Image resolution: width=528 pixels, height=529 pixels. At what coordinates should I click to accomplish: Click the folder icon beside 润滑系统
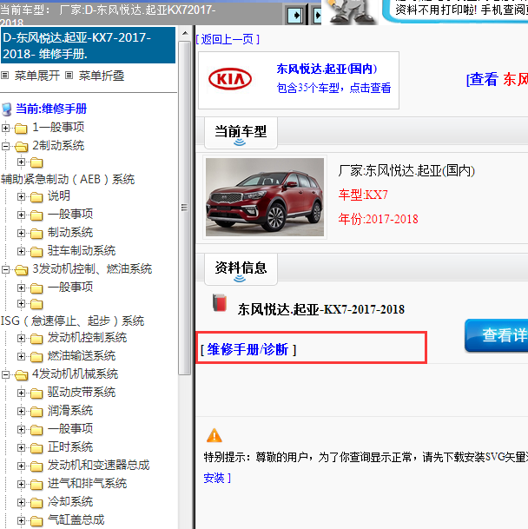pyautogui.click(x=36, y=411)
